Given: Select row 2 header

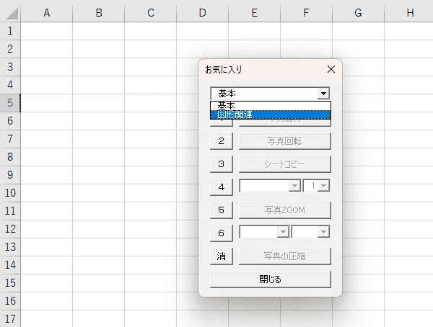Looking at the screenshot, I should tap(10, 49).
